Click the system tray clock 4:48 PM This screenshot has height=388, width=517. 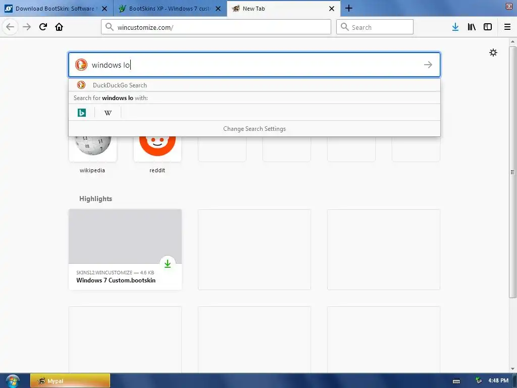click(498, 381)
